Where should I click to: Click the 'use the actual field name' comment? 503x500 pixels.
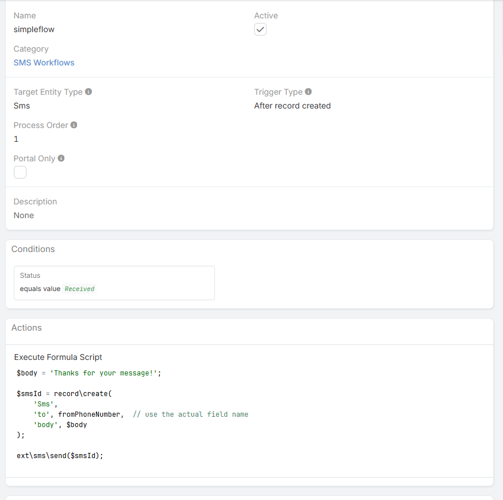pos(190,414)
